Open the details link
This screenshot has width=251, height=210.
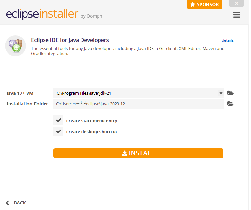point(227,40)
